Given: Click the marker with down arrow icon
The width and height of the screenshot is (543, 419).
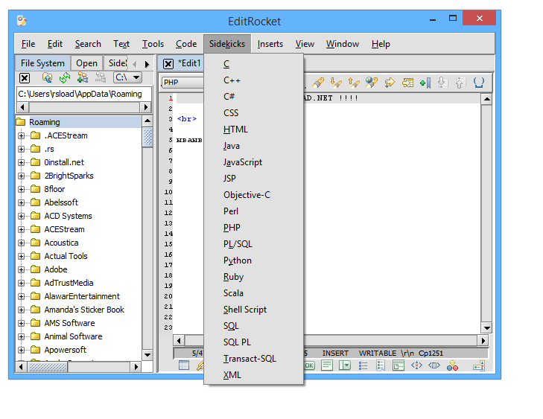Looking at the screenshot, I should [x=336, y=83].
